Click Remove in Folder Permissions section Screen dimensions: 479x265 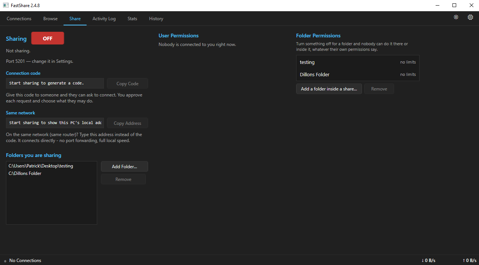379,89
